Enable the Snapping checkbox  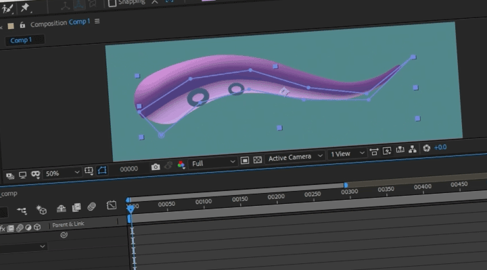[112, 3]
